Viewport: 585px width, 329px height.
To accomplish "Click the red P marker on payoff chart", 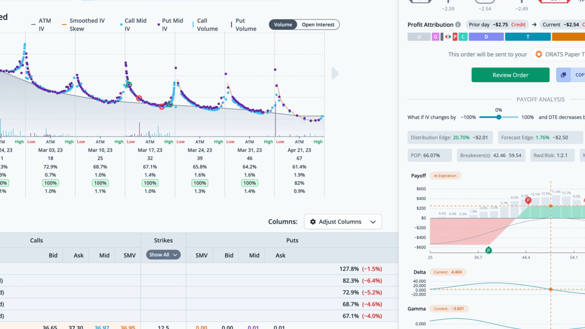I will (x=528, y=200).
